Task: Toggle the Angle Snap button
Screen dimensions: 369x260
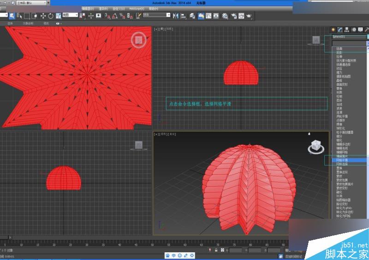Action: 115,16
